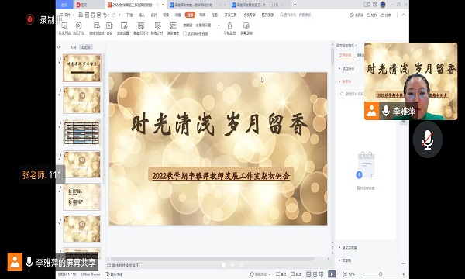Open the custom slideshow (自定义放映) tool

[x=97, y=29]
